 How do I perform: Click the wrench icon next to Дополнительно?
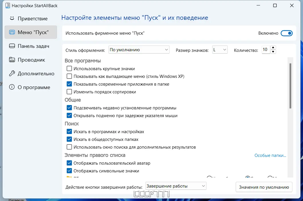11,73
